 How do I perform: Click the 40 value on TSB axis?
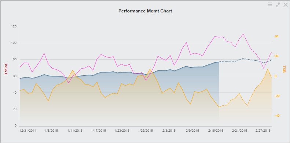(276, 36)
